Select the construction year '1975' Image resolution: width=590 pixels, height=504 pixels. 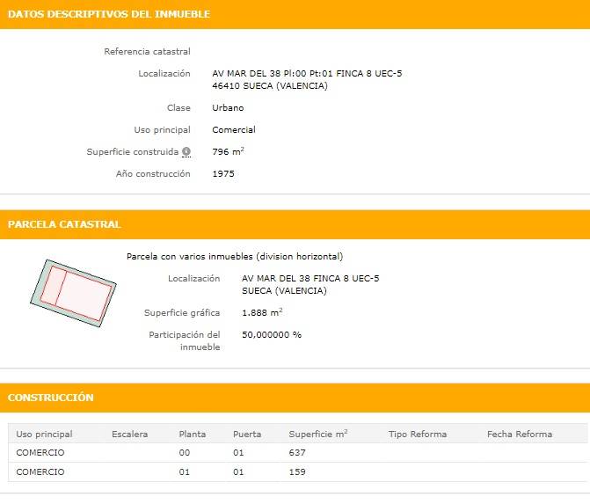(223, 174)
